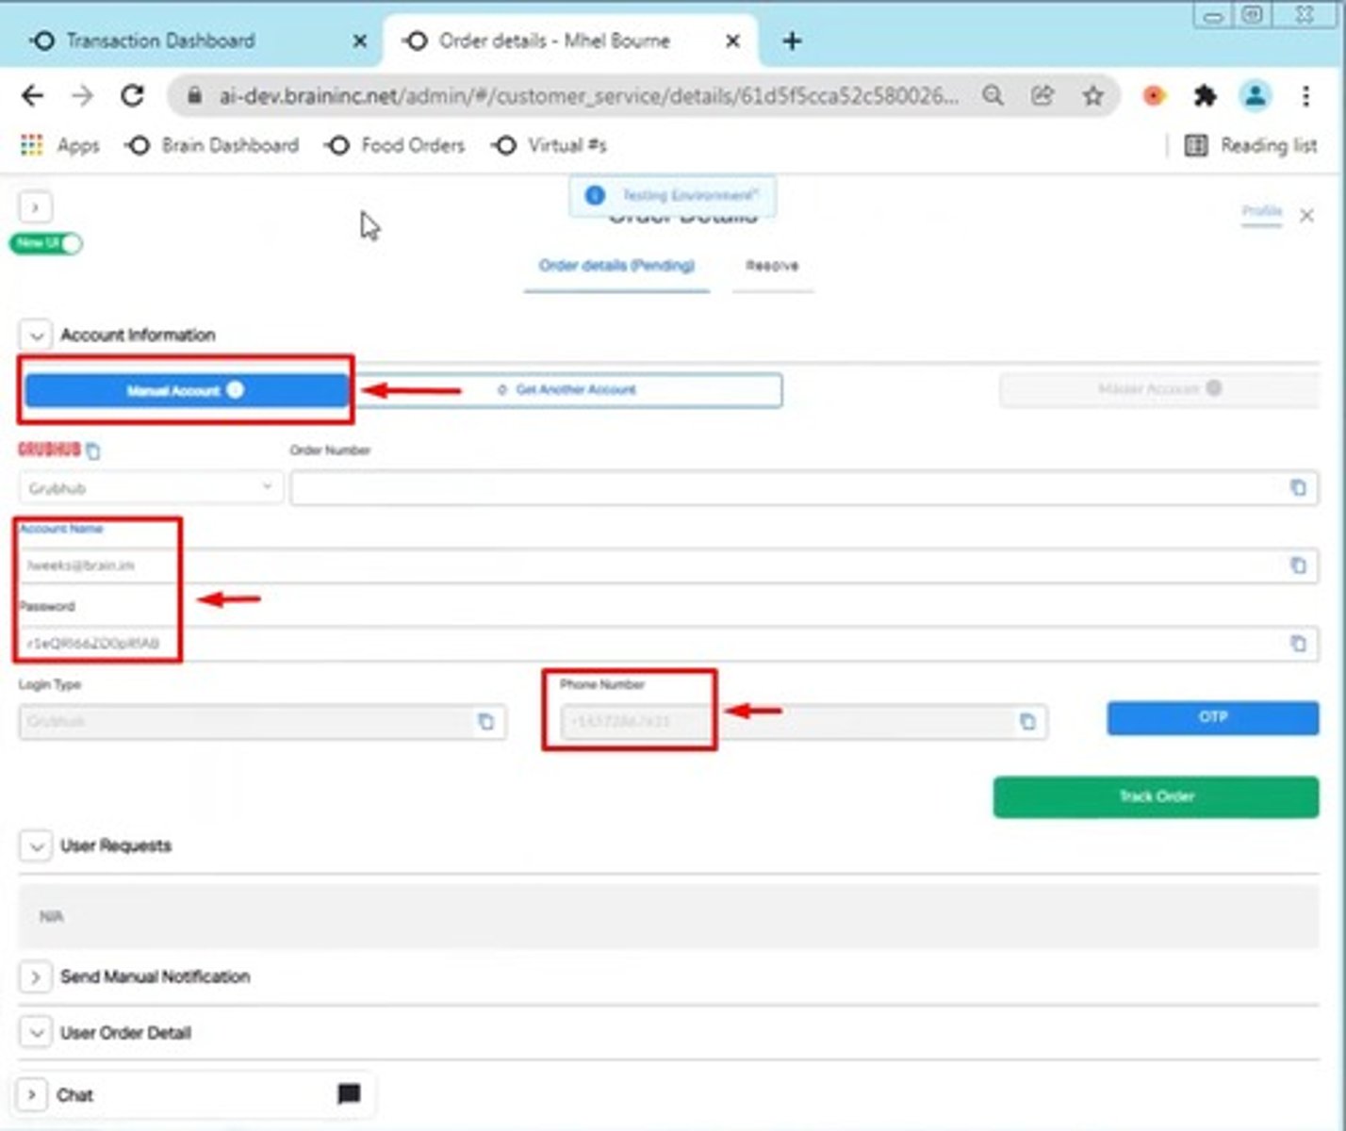
Task: Copy the Order Number value
Action: point(1298,487)
